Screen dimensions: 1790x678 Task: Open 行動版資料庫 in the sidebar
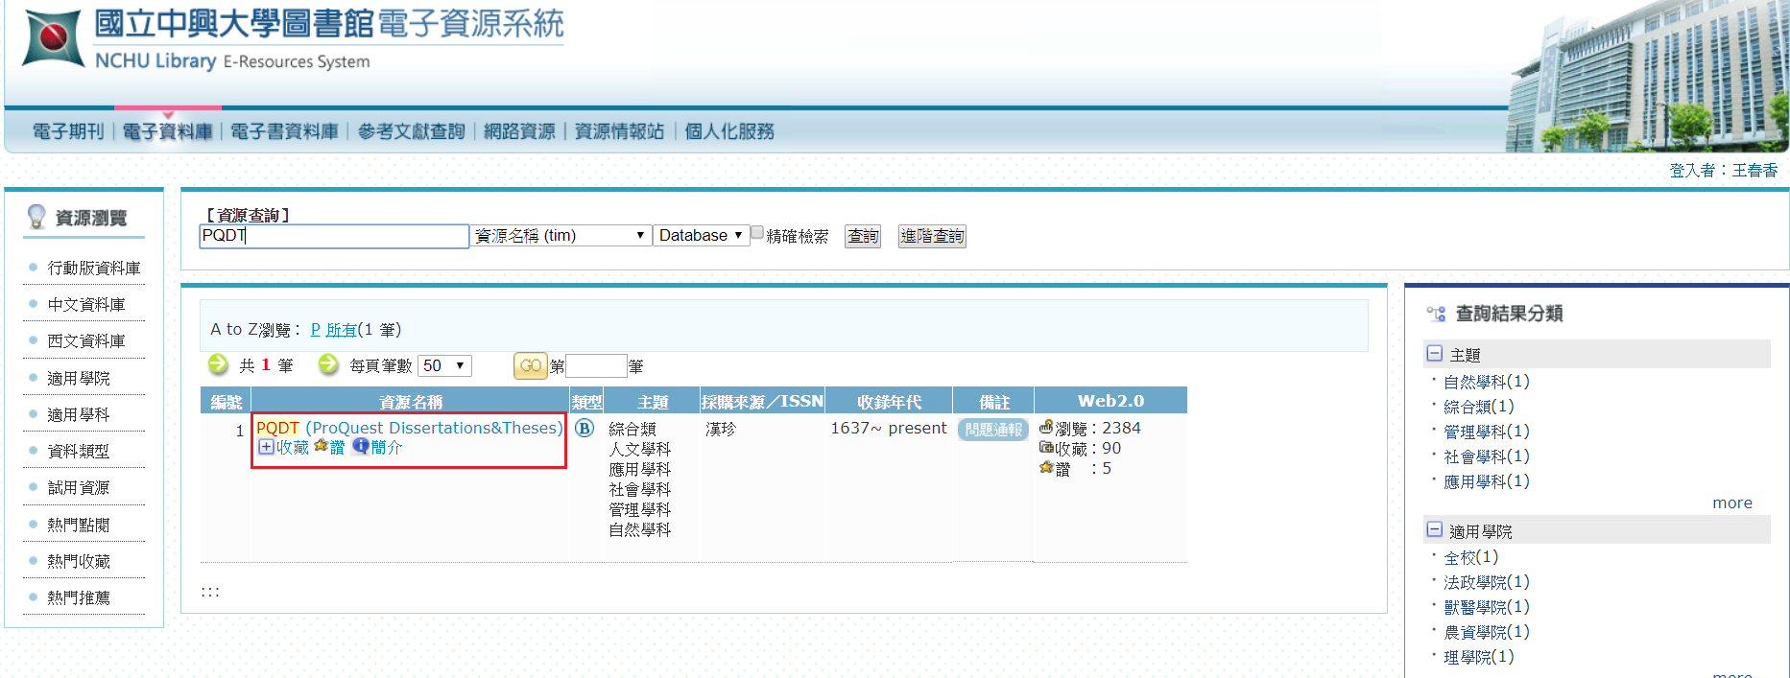(94, 268)
